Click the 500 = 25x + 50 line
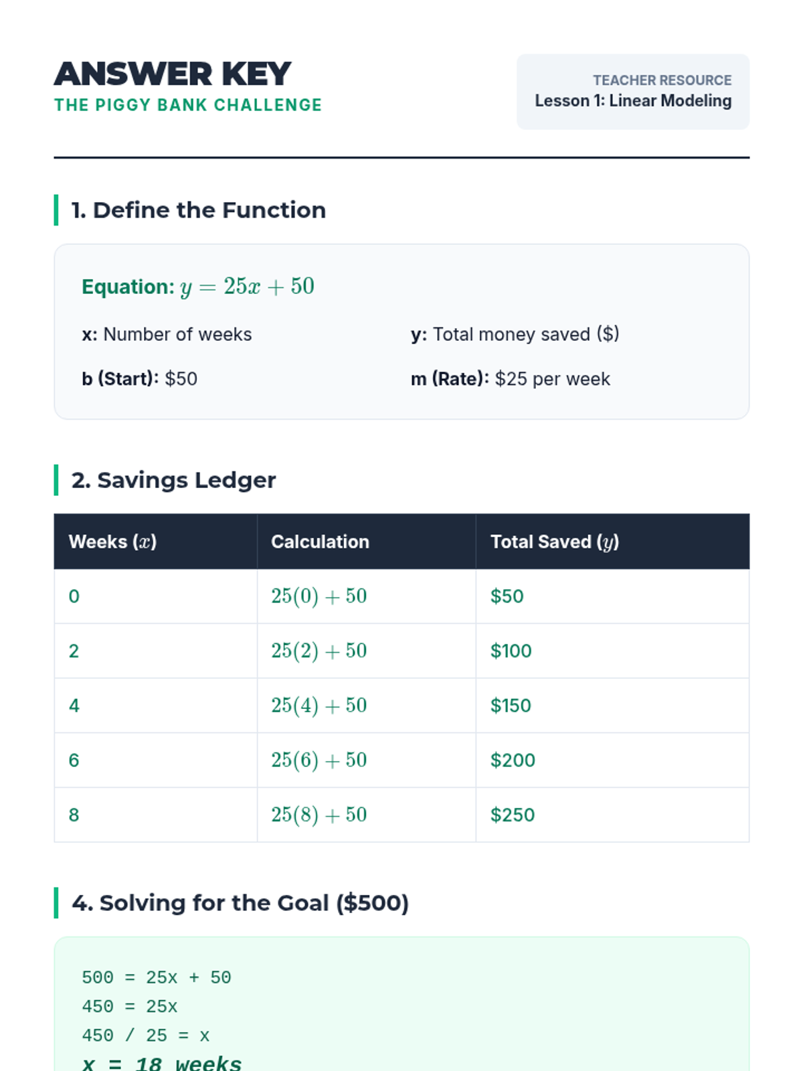The height and width of the screenshot is (1071, 803). click(x=156, y=977)
